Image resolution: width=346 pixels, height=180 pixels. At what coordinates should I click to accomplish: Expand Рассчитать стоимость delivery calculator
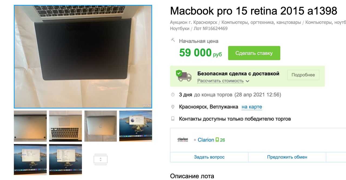[x=223, y=81]
